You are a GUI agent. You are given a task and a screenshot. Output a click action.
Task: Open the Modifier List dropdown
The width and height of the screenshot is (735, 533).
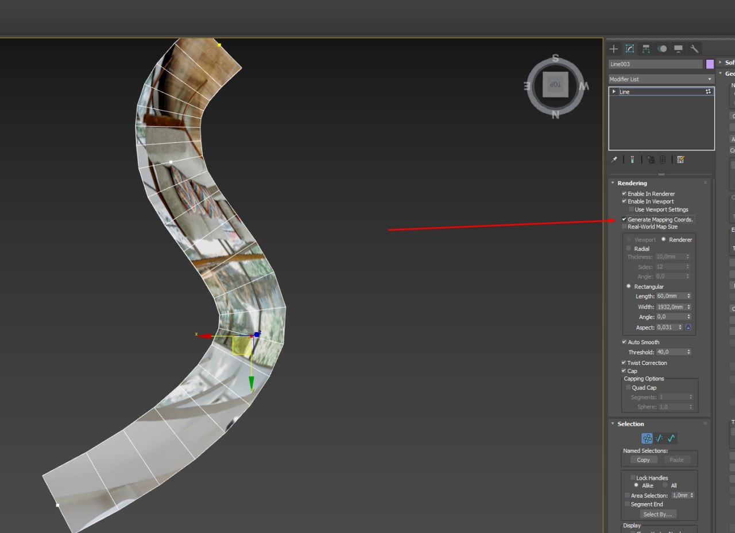point(661,79)
